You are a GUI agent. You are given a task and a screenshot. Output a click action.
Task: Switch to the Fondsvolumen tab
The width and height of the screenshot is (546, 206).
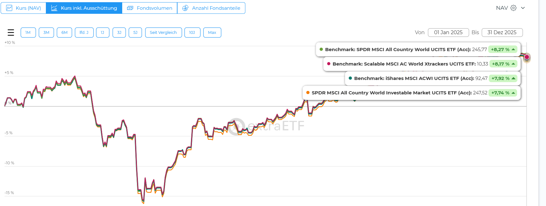click(150, 8)
